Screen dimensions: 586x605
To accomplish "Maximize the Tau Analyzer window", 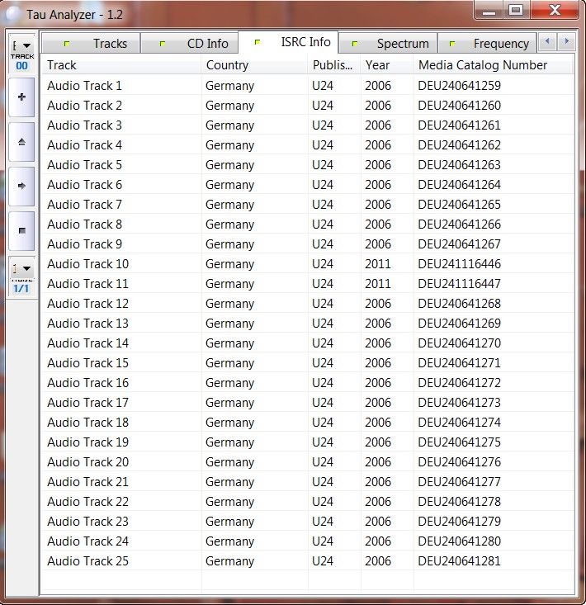I will [516, 11].
